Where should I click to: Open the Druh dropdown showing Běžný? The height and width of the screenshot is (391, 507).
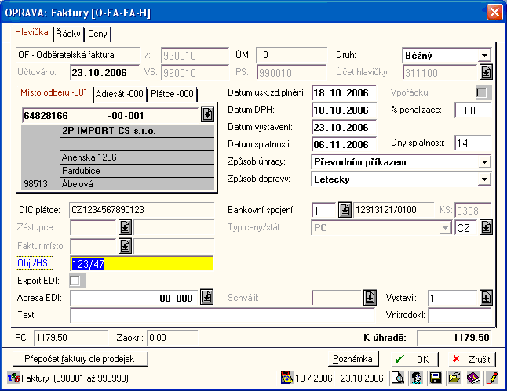[484, 56]
